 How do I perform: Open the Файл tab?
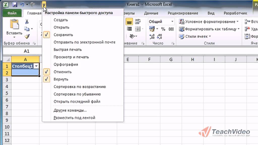point(12,13)
